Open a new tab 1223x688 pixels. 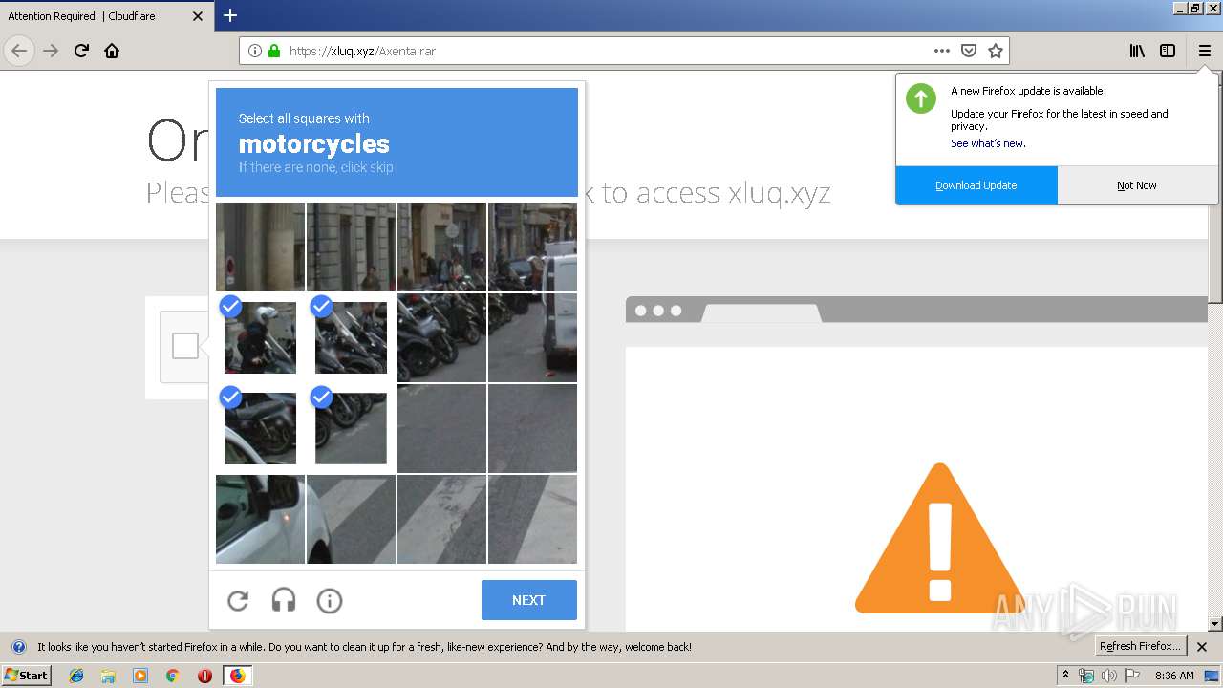click(230, 15)
